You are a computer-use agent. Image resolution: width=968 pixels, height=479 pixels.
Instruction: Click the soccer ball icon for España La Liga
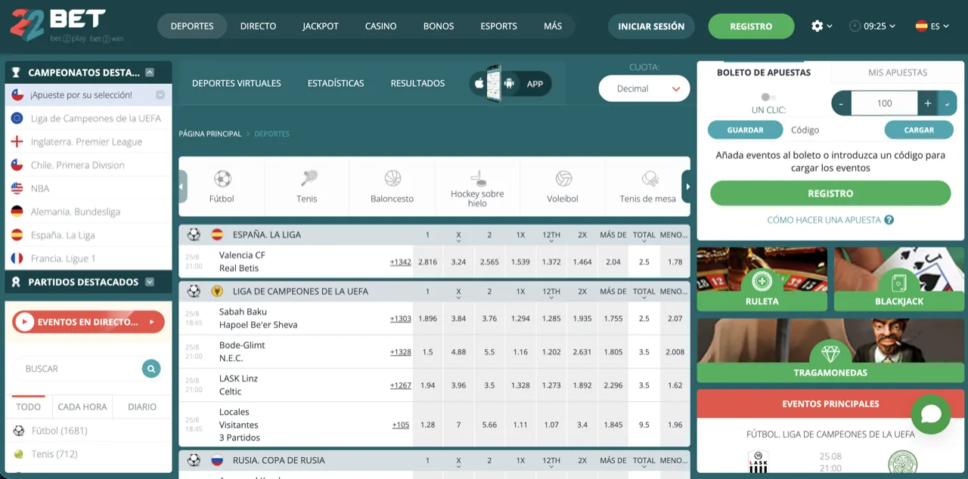click(x=194, y=234)
